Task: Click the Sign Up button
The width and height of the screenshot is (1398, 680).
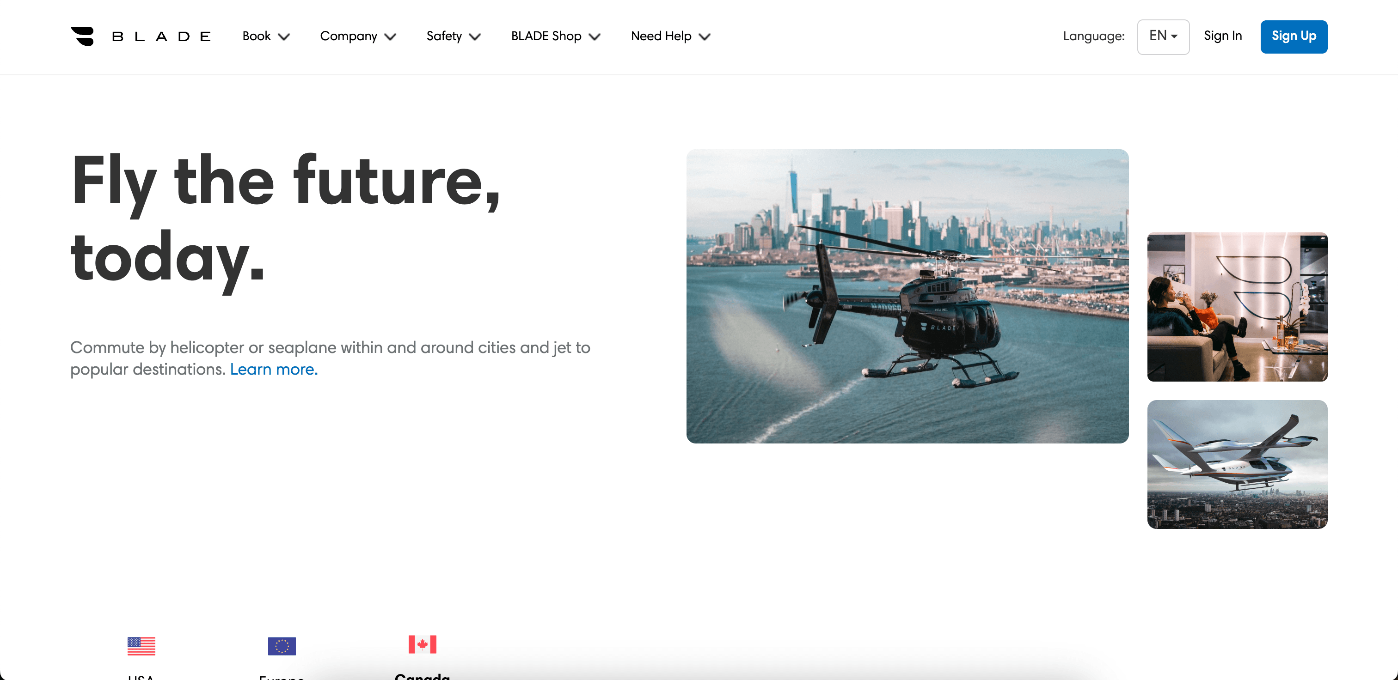Action: (x=1294, y=36)
